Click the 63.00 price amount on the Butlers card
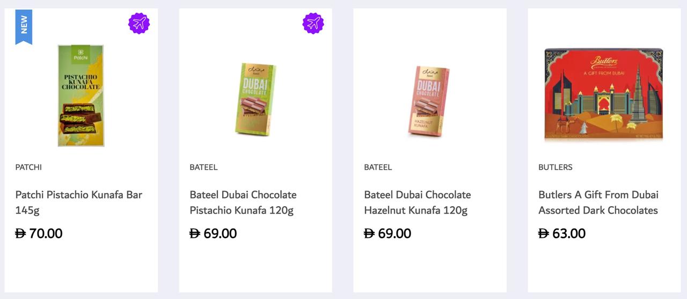 click(x=569, y=234)
